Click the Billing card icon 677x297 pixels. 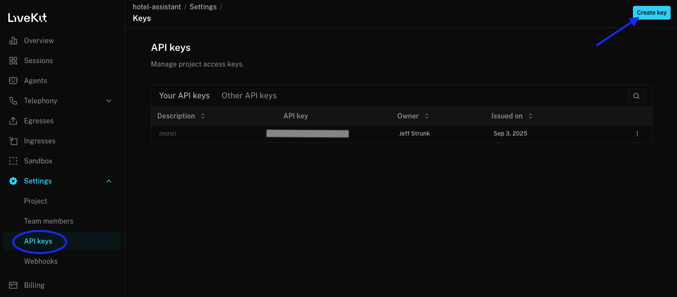click(13, 285)
